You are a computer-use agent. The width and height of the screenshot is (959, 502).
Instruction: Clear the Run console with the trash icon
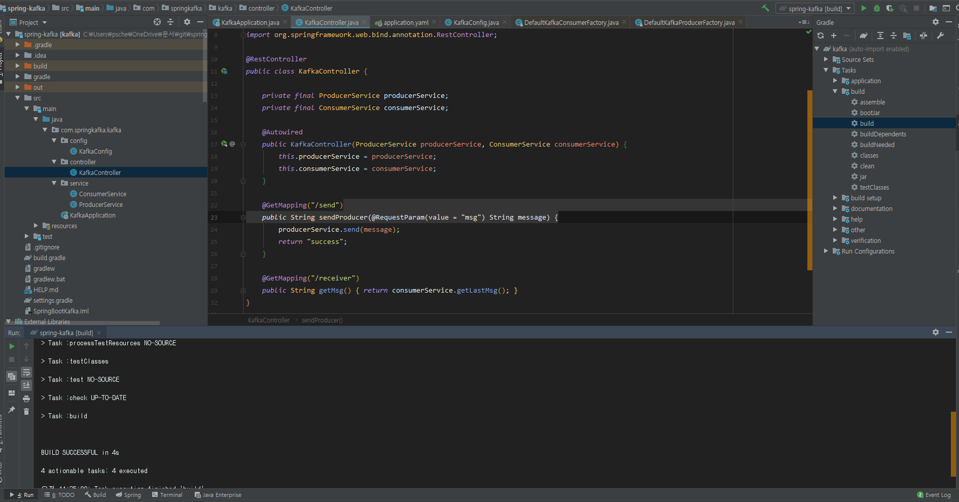pos(26,412)
